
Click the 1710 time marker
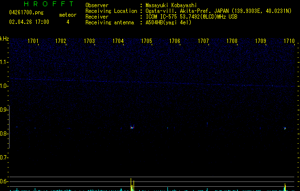coord(289,41)
